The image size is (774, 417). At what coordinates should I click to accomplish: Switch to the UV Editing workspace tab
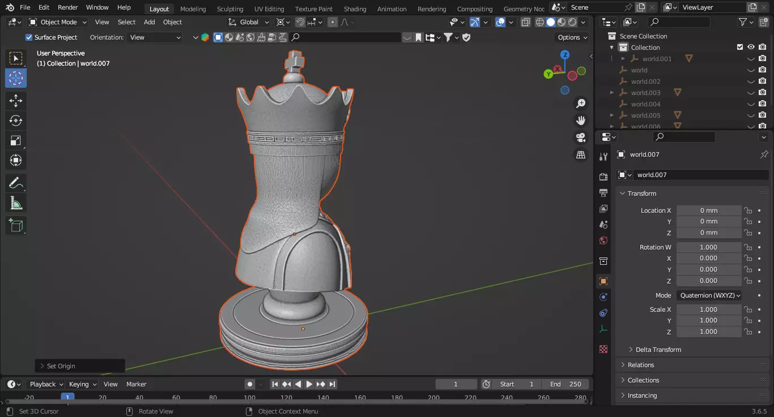(269, 9)
